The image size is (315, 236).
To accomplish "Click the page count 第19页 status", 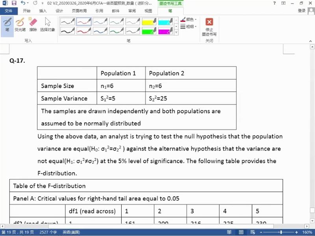I will pyautogui.click(x=18, y=232).
